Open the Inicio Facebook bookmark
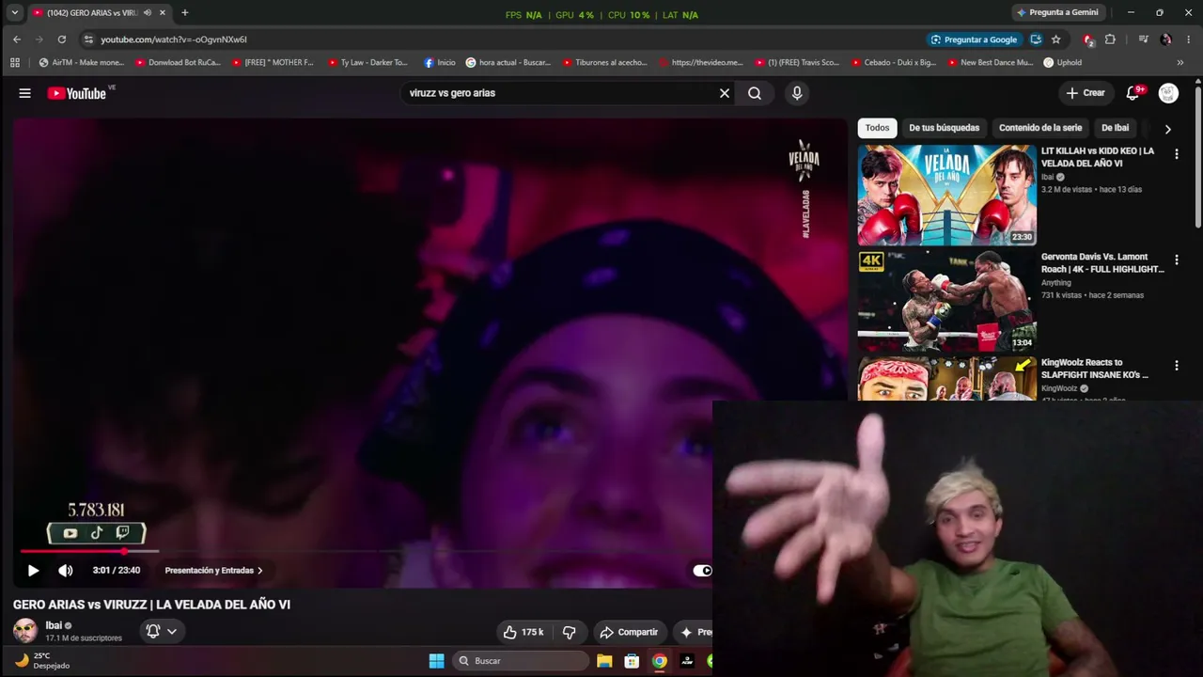 tap(440, 63)
